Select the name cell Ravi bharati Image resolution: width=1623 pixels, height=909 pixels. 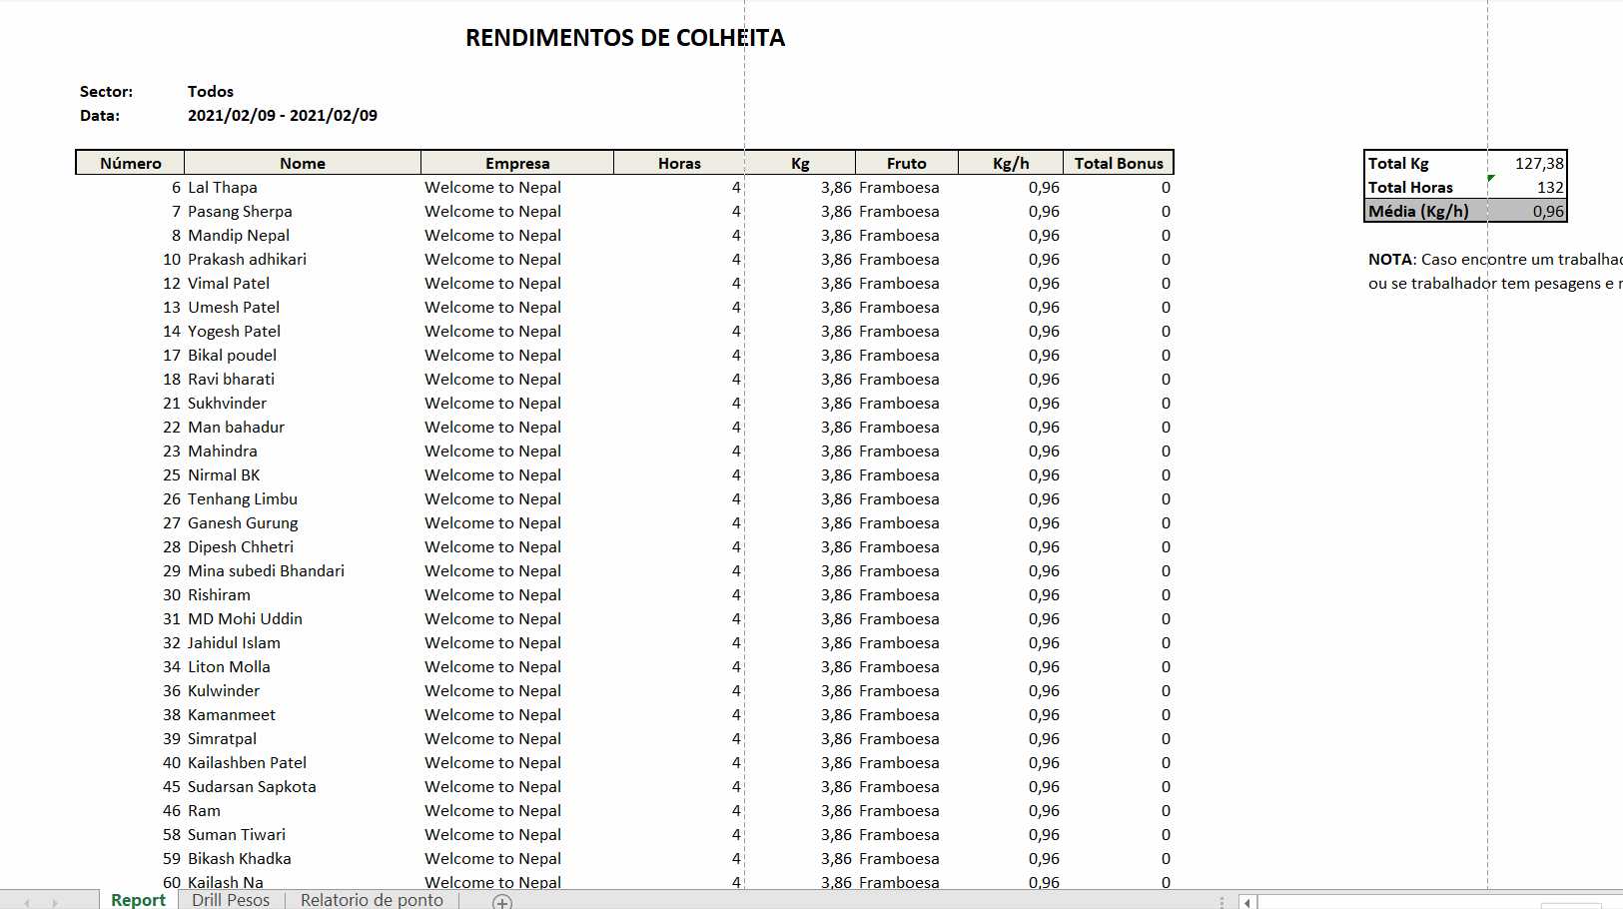pyautogui.click(x=231, y=379)
